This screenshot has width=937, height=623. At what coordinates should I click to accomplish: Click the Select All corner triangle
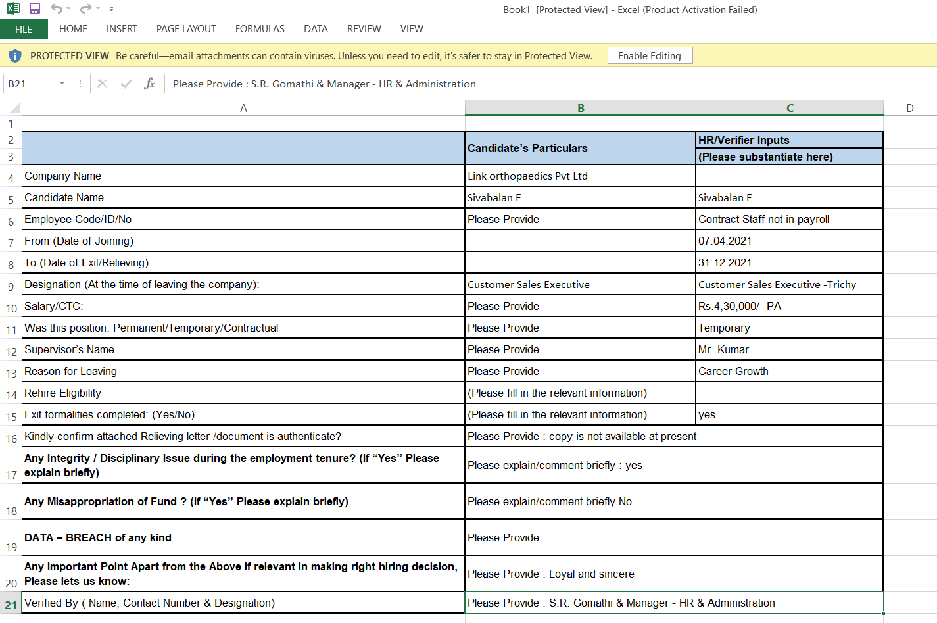click(x=14, y=108)
